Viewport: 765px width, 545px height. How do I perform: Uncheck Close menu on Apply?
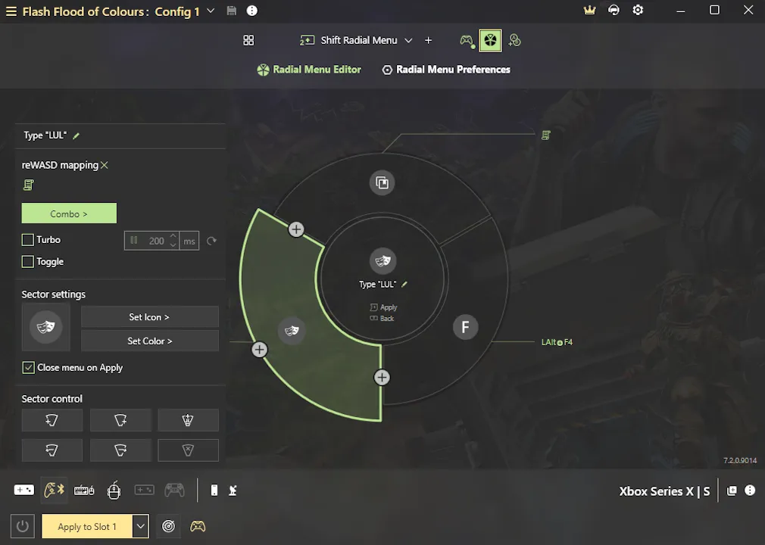(28, 367)
